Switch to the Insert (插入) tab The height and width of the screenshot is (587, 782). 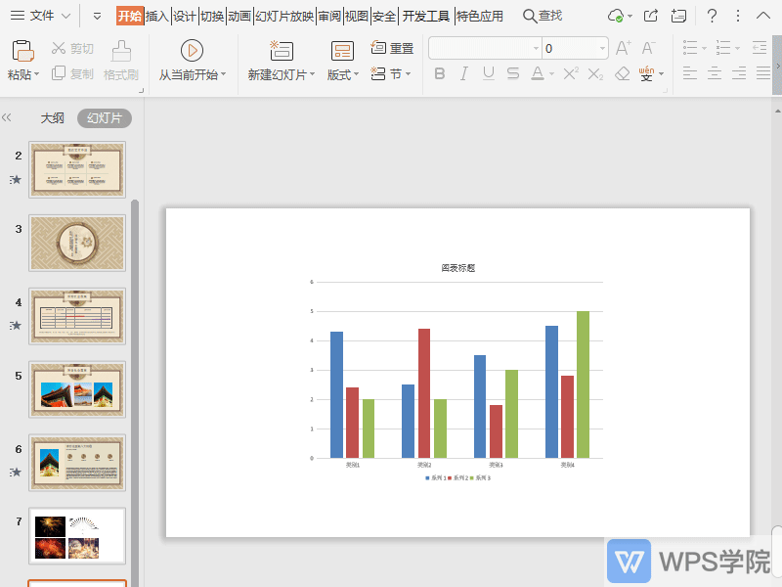tap(157, 16)
